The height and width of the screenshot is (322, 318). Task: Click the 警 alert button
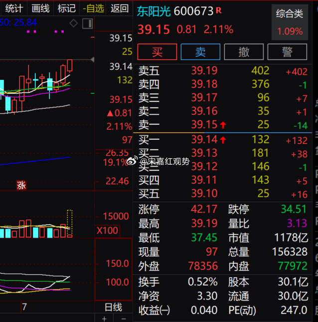[287, 52]
